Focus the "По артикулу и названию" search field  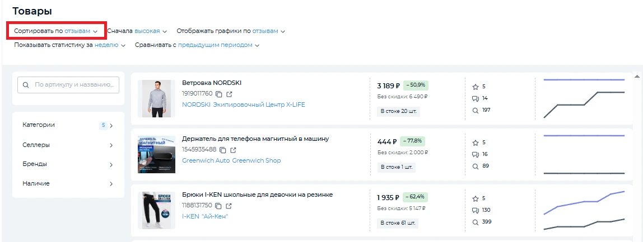(76, 85)
